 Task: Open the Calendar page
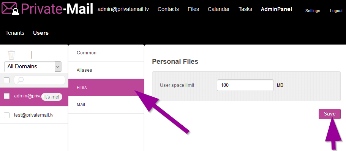[219, 9]
